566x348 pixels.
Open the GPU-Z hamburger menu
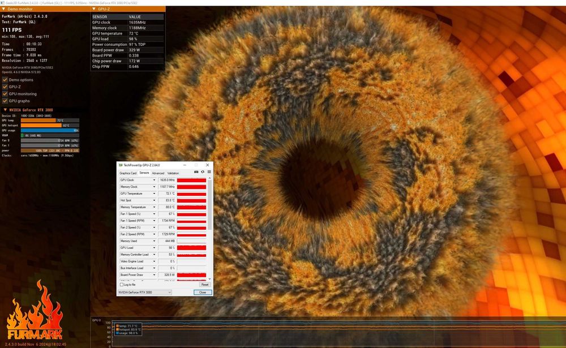pyautogui.click(x=209, y=171)
